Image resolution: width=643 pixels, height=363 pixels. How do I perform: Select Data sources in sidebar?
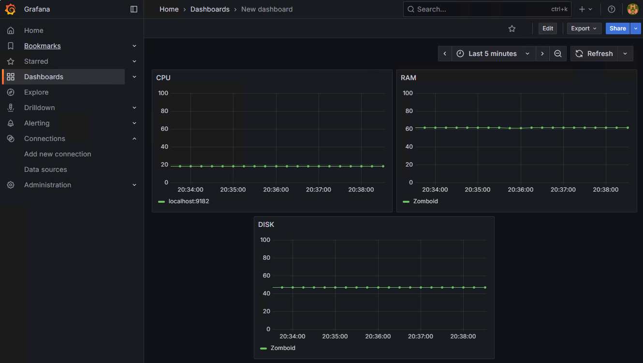(45, 169)
